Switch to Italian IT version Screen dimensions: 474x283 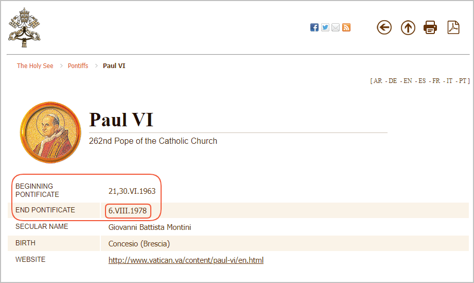tap(449, 81)
